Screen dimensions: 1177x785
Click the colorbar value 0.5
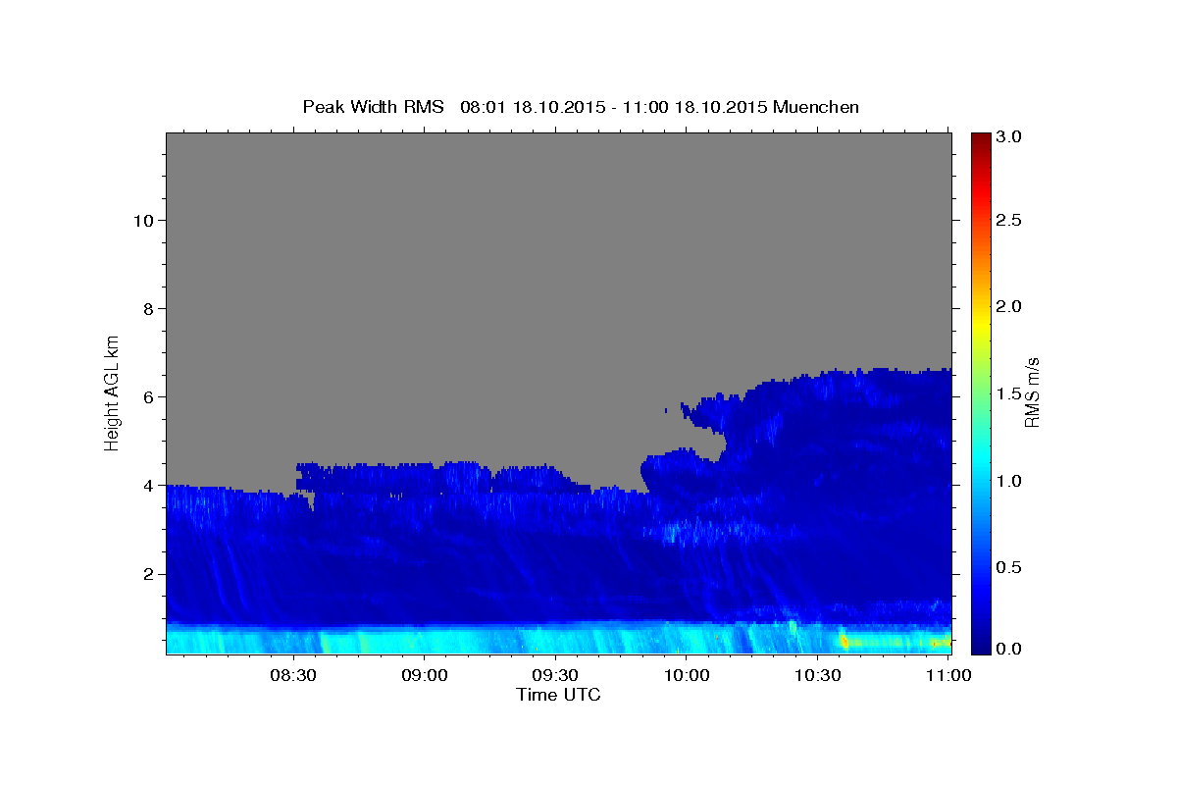[1009, 567]
